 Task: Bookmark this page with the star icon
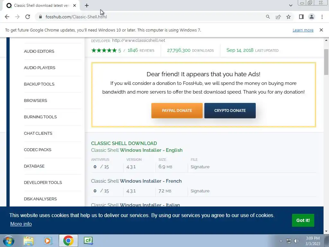(x=289, y=17)
